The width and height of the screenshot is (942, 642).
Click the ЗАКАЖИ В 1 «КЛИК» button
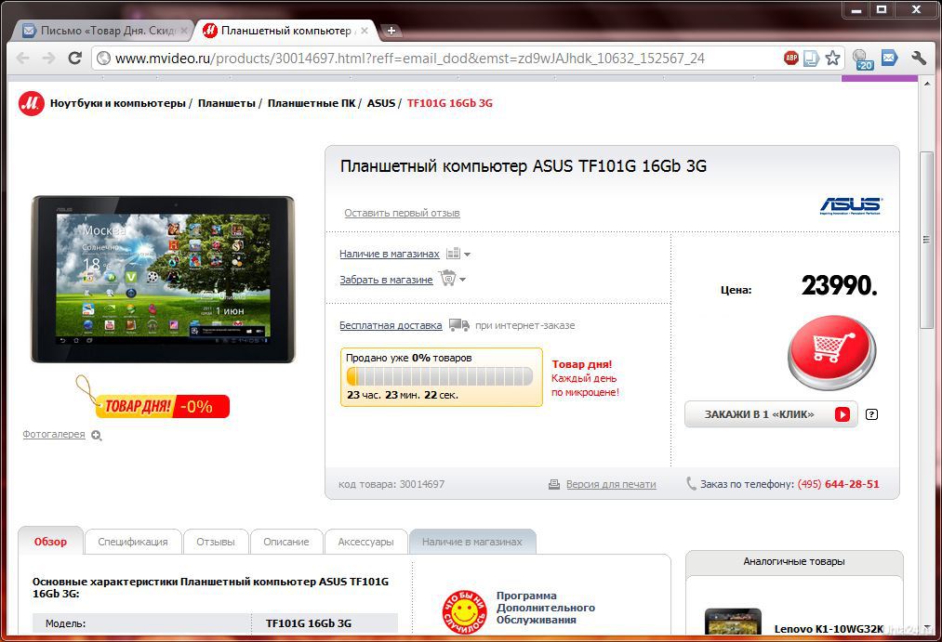(x=771, y=414)
